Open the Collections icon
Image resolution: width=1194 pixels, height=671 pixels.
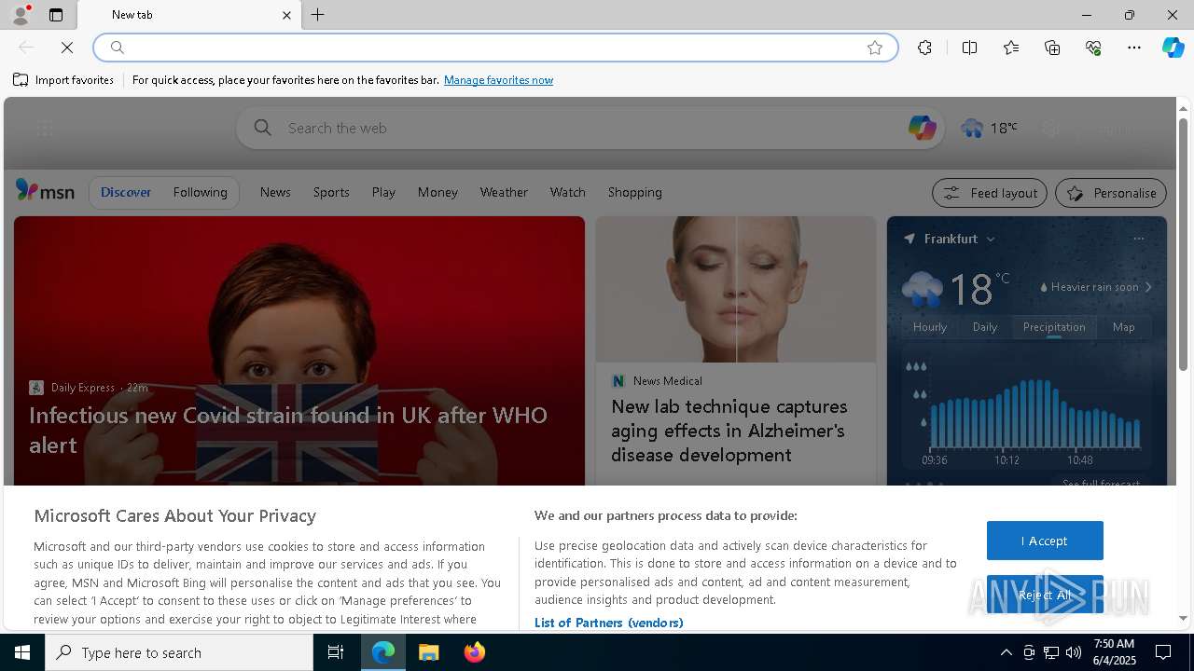tap(1052, 48)
